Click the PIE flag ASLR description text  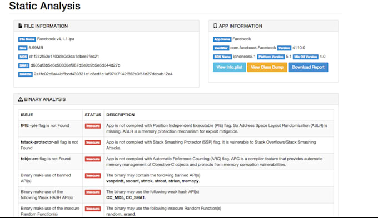217,129
